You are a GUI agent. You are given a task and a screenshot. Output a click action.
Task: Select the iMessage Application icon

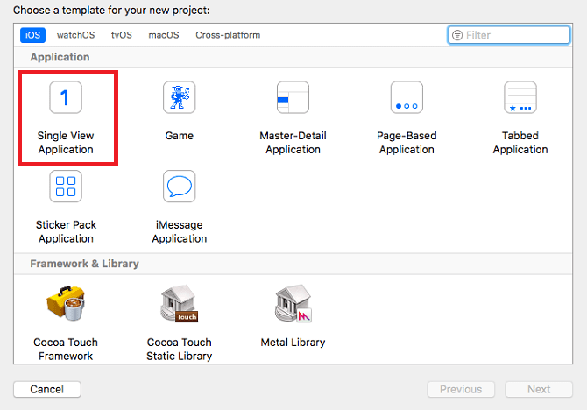[179, 187]
